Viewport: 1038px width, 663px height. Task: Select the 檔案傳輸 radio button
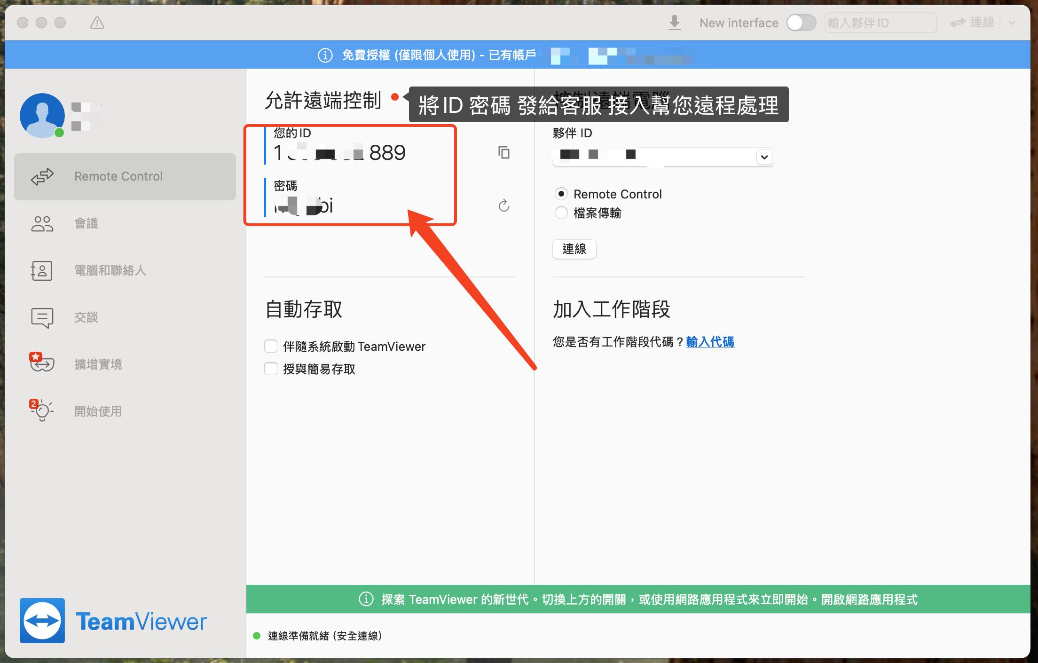[561, 213]
